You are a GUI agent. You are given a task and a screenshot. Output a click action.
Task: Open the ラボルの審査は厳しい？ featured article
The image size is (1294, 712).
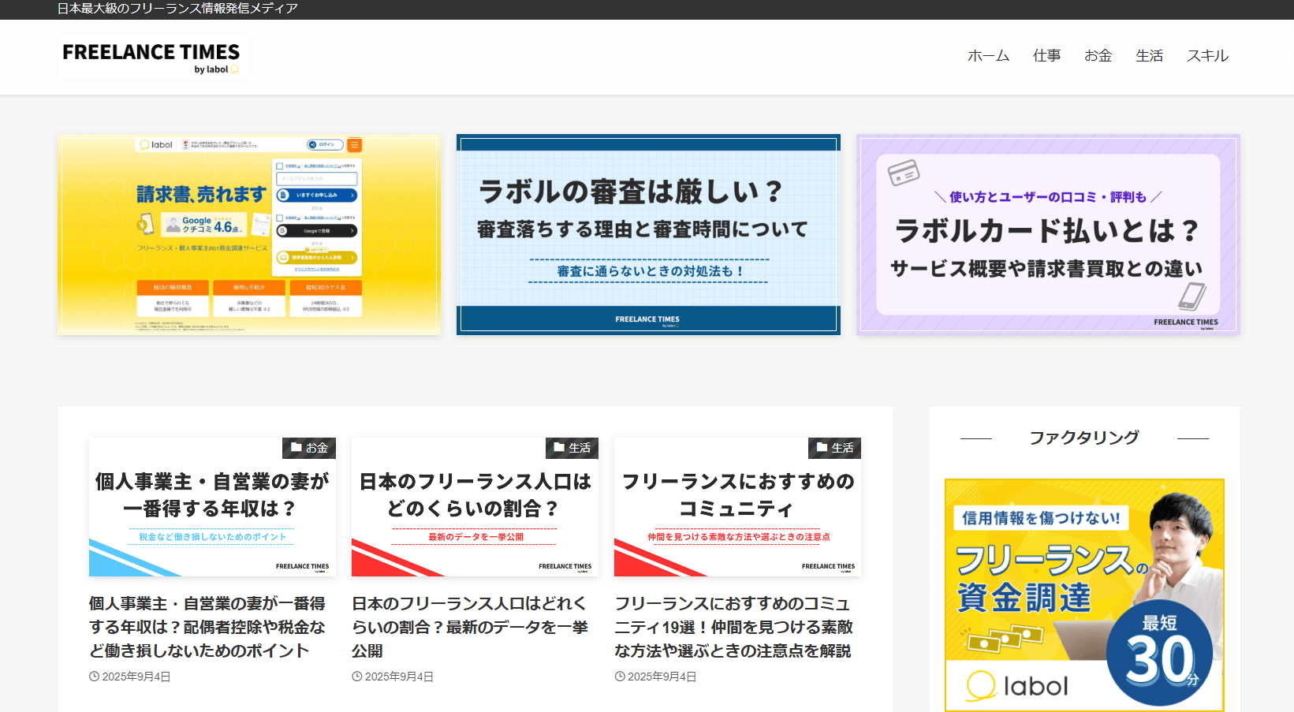[648, 234]
